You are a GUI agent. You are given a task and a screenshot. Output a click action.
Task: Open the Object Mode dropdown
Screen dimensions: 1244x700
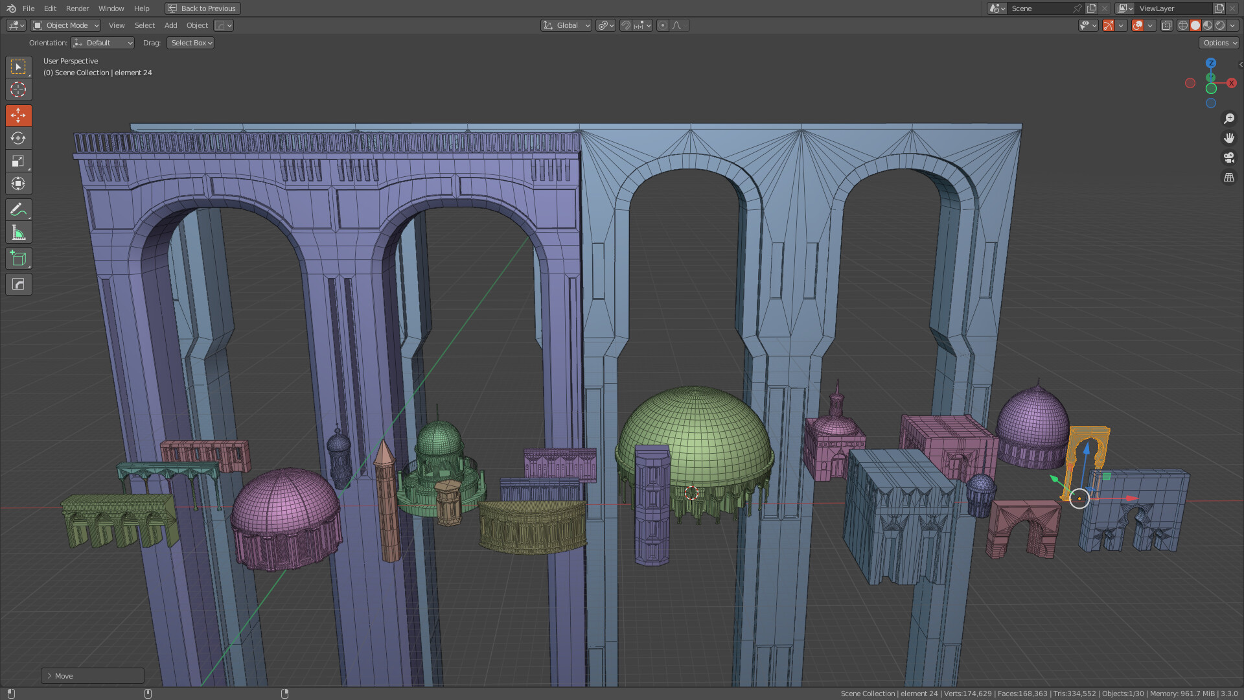point(66,25)
